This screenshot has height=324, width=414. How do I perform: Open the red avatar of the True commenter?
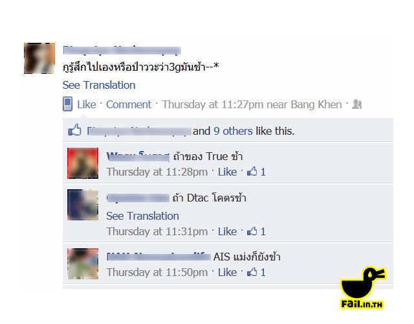(83, 163)
